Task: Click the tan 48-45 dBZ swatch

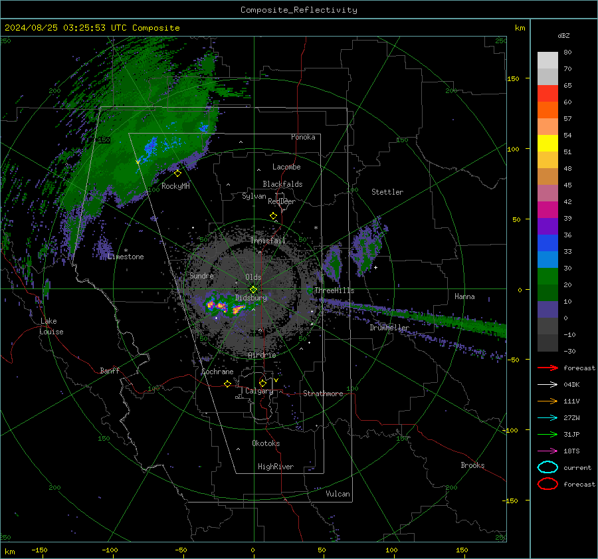Action: tap(548, 176)
